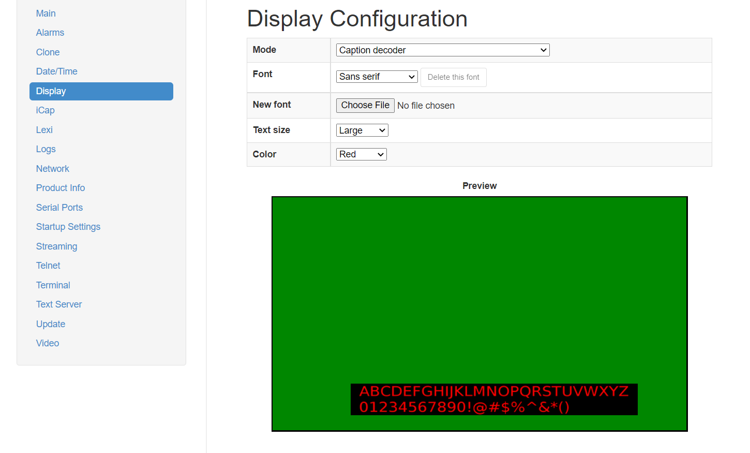
Task: Open the Streaming section
Action: [x=57, y=246]
